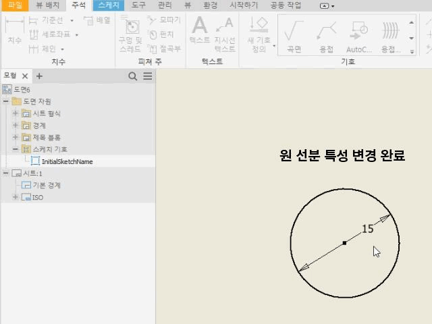Select the 세로좌표 ordinate tool
The height and width of the screenshot is (324, 432).
(50, 34)
